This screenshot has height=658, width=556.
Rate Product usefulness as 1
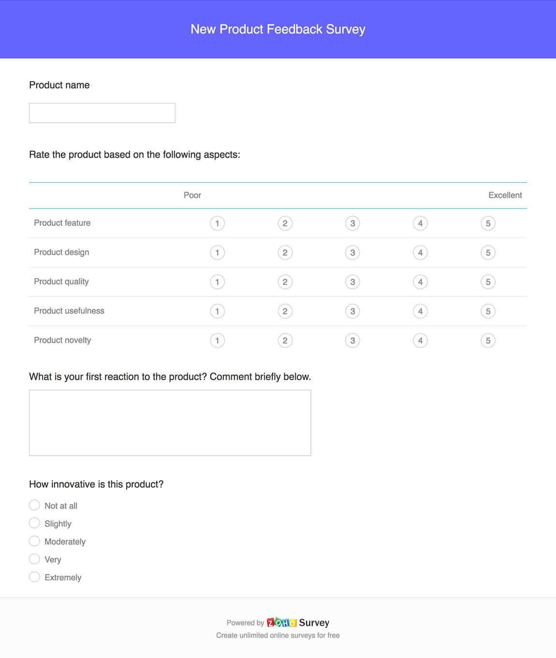click(x=218, y=311)
